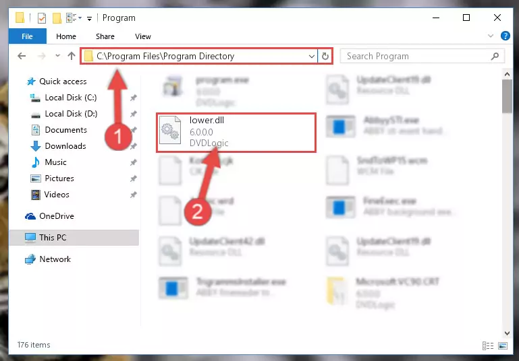Open Help with the blue question icon
The image size is (519, 361).
(x=505, y=36)
